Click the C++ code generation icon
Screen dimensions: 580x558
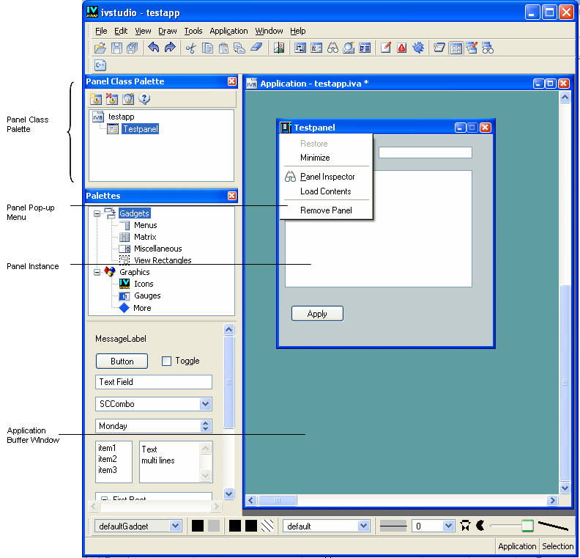pos(100,65)
